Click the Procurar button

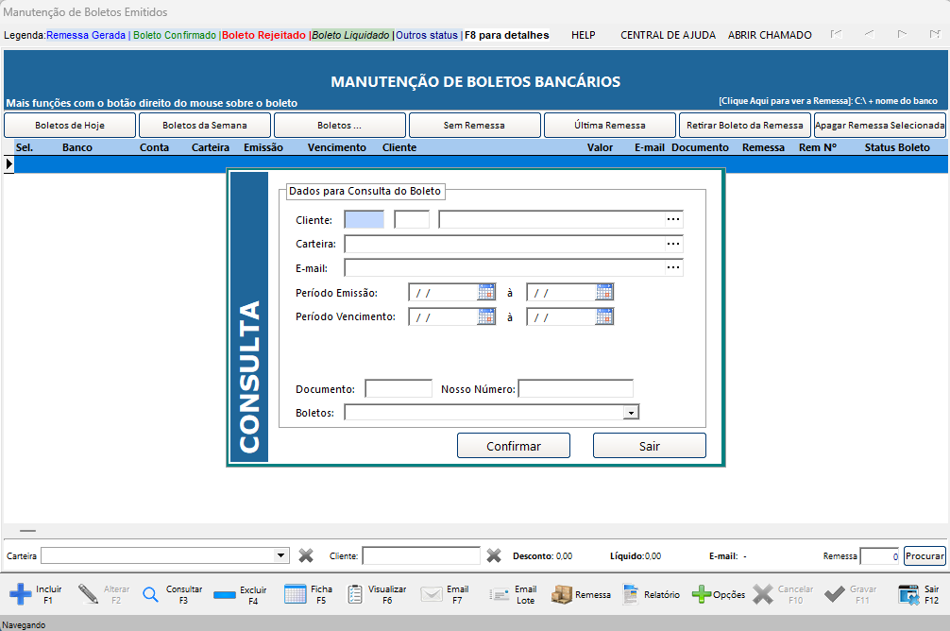(925, 555)
